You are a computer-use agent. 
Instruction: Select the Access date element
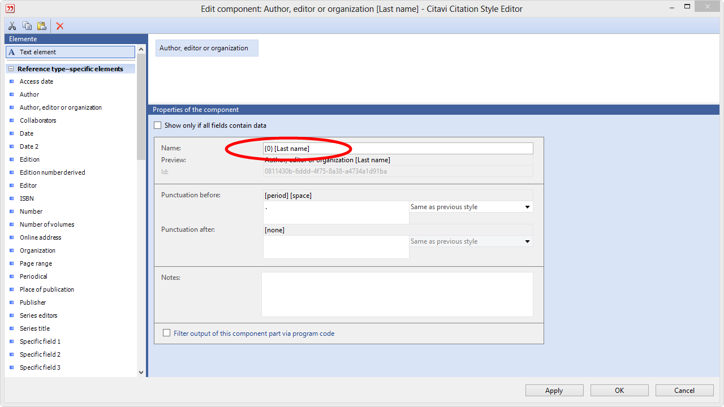click(36, 81)
